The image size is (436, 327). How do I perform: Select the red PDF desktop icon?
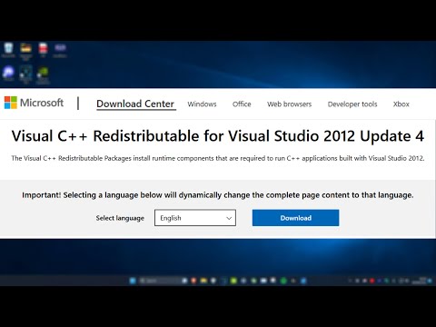[43, 50]
